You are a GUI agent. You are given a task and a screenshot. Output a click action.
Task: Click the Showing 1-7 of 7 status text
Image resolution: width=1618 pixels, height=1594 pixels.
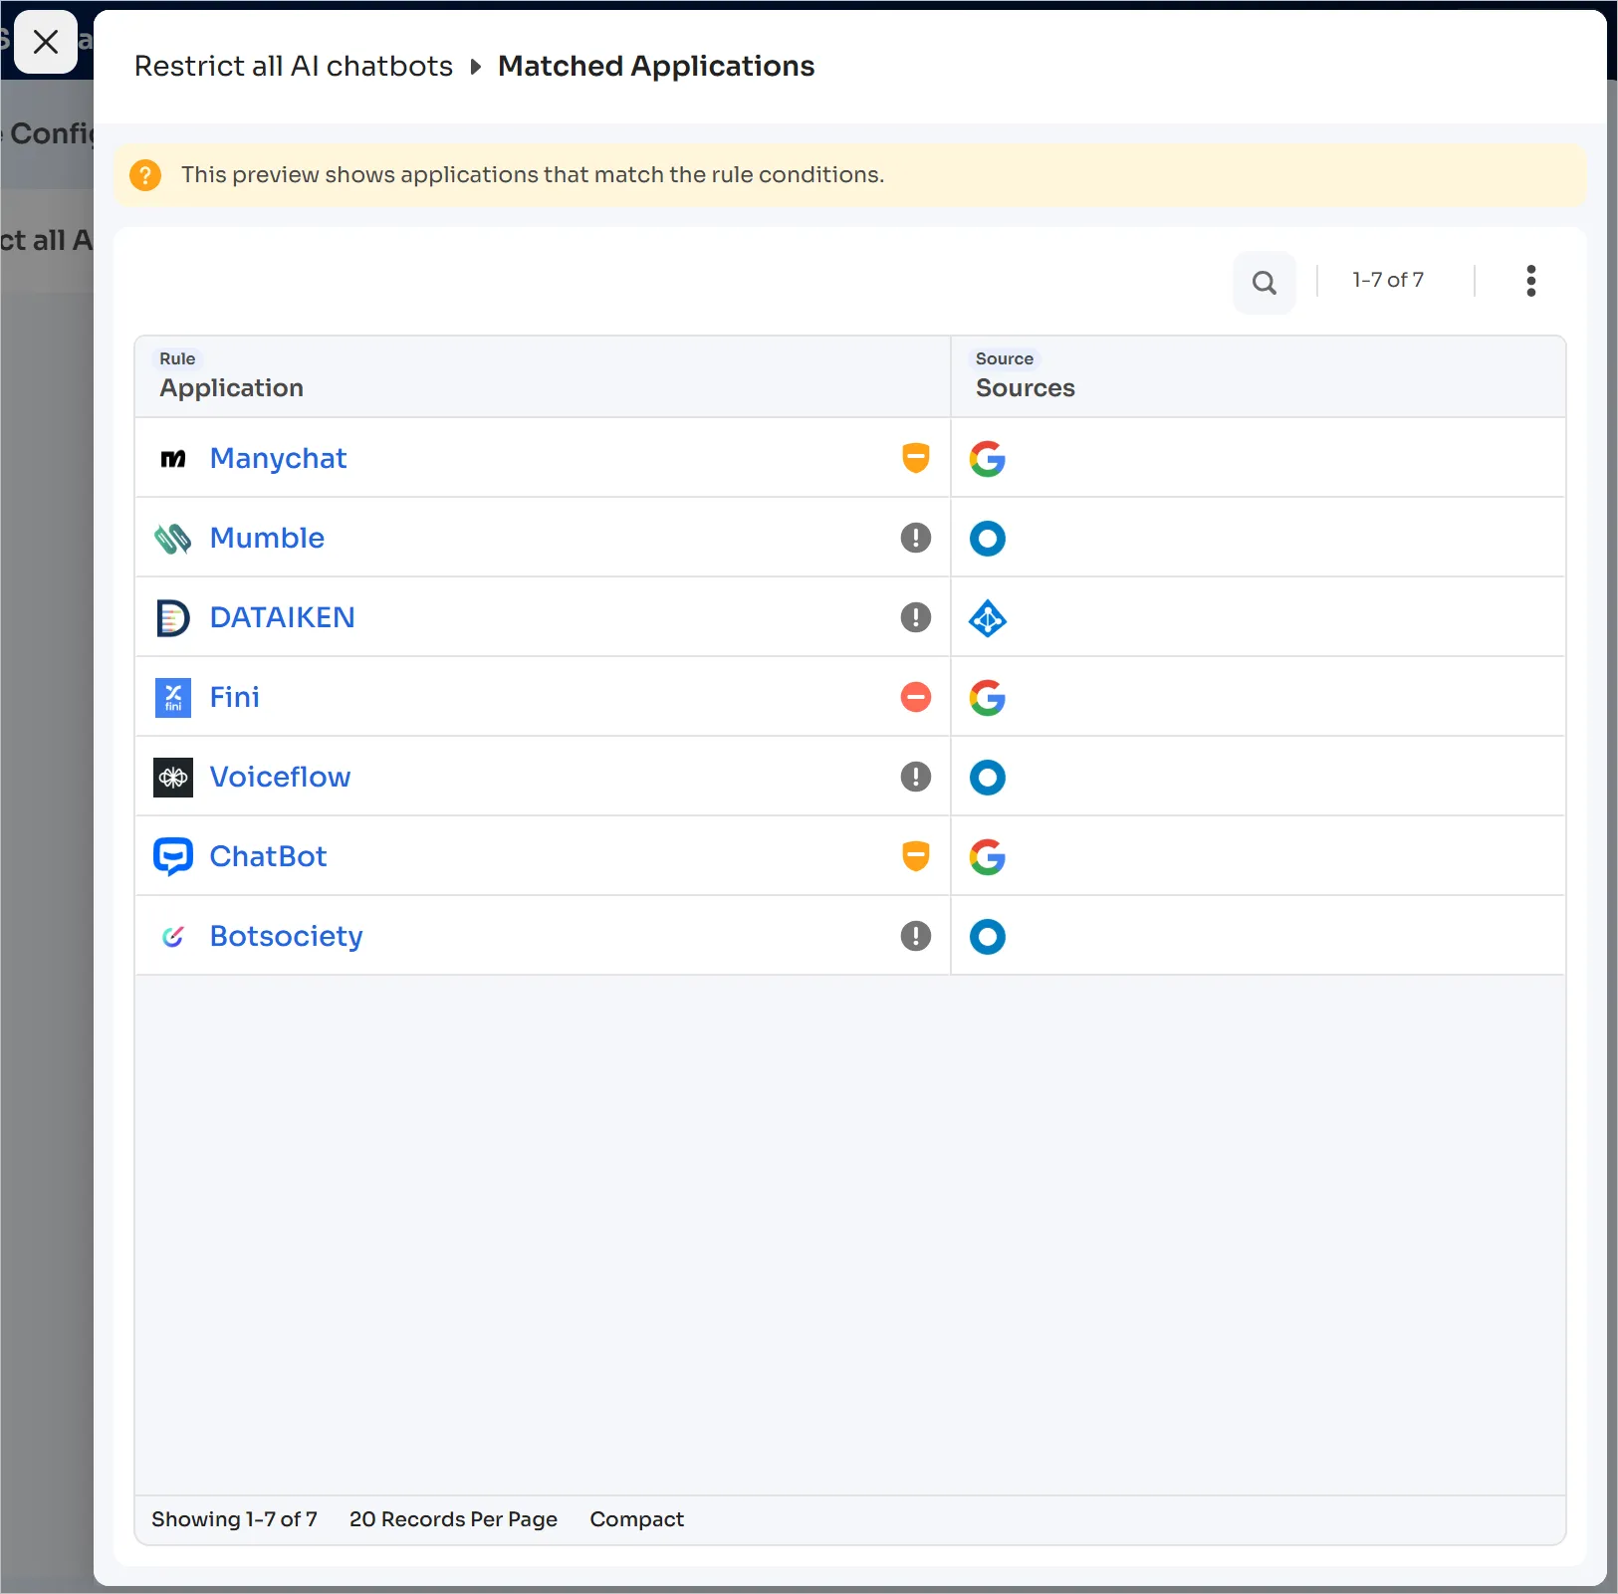click(234, 1519)
